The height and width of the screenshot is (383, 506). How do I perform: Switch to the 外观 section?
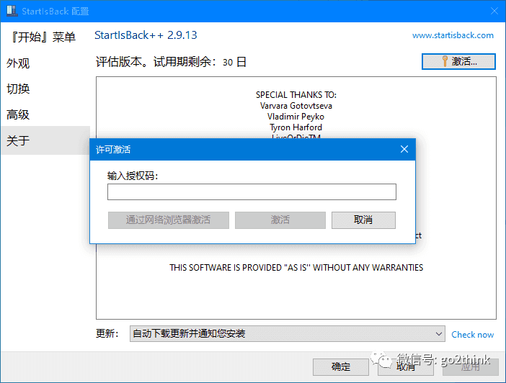click(18, 63)
